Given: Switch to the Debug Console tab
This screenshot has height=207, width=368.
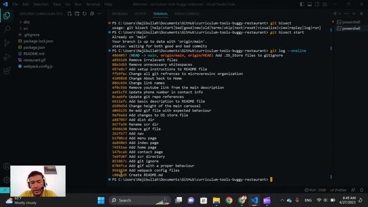Looking at the screenshot, I should [x=187, y=14].
